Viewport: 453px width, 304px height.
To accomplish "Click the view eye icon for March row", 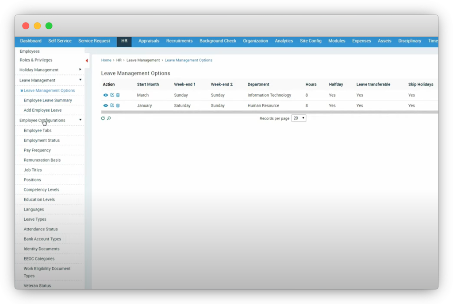I will pos(106,95).
